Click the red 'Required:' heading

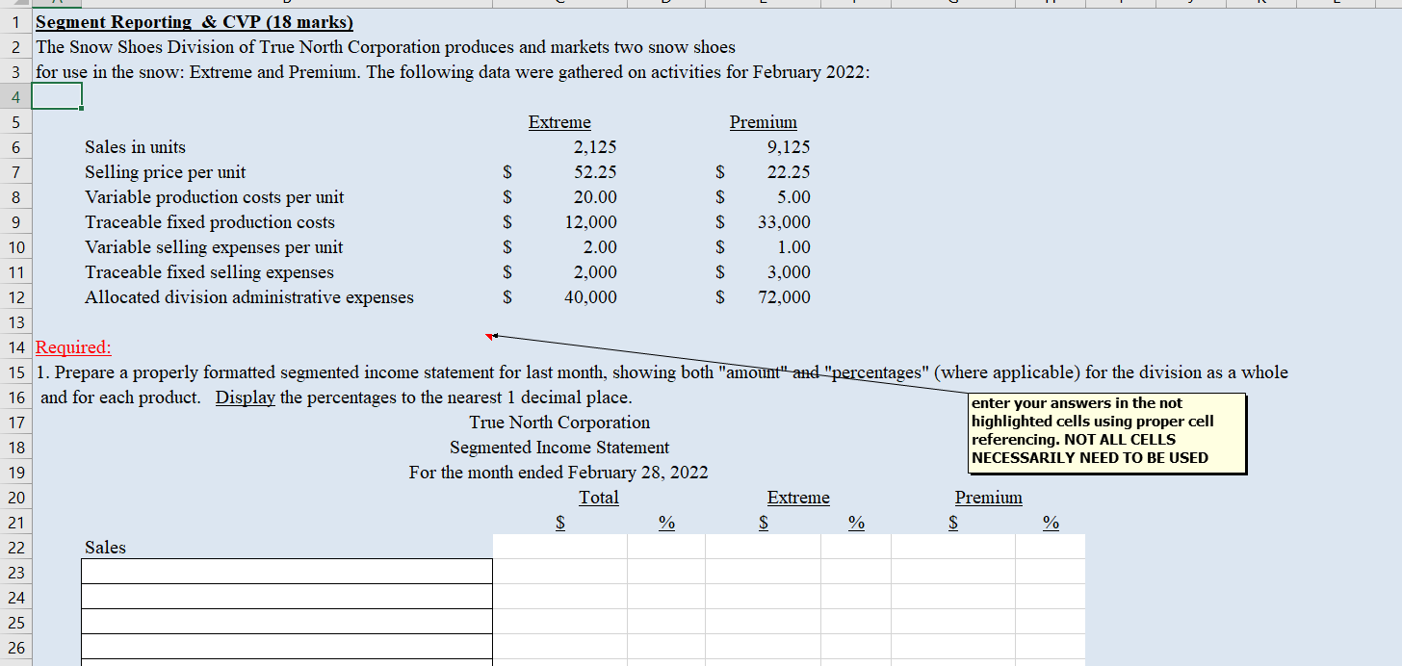tap(73, 347)
